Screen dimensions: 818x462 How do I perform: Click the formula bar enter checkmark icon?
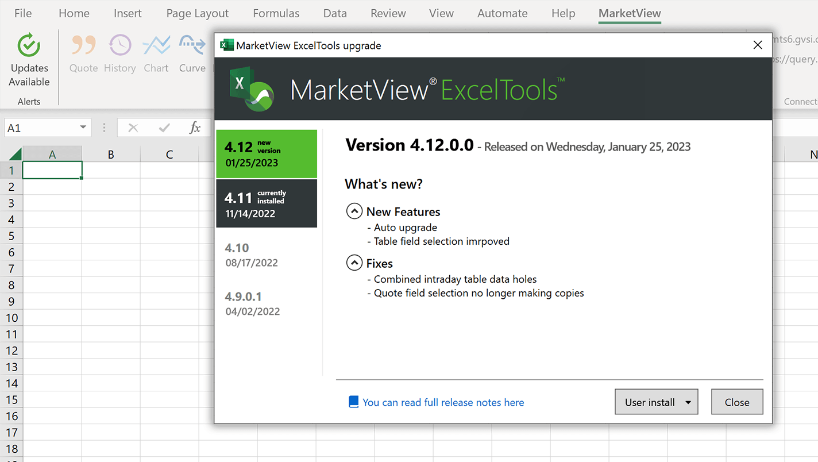(x=164, y=128)
